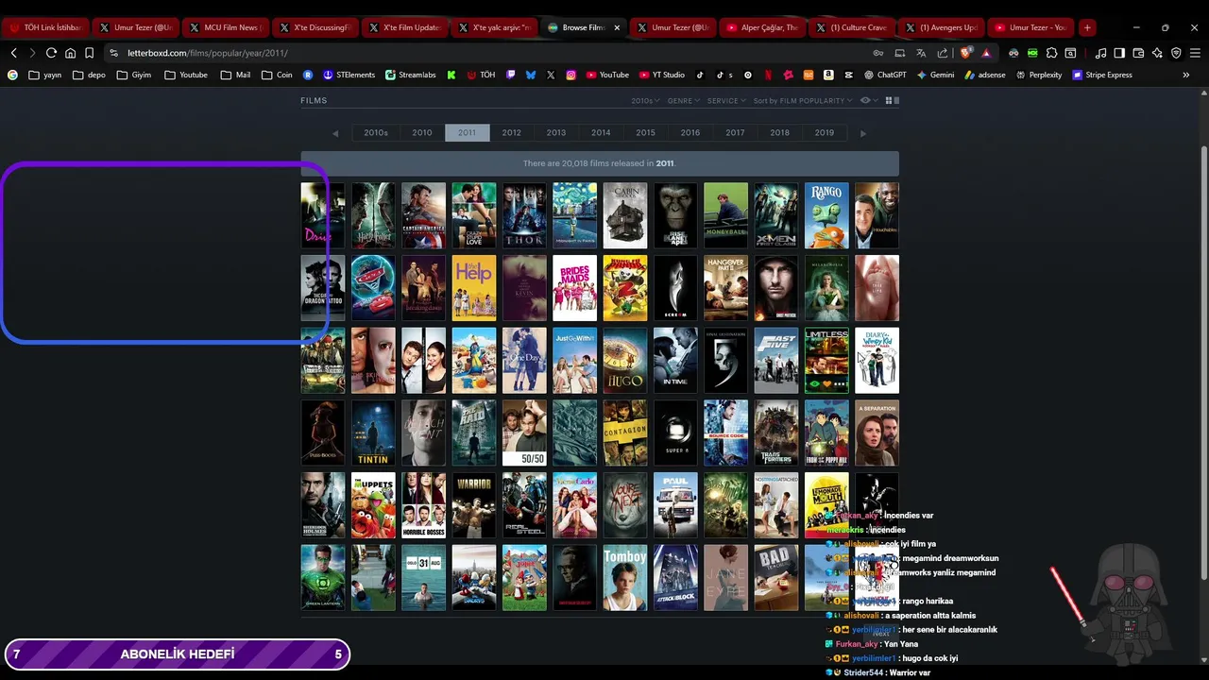The height and width of the screenshot is (680, 1209).
Task: Open the Hugo film poster
Action: (625, 361)
